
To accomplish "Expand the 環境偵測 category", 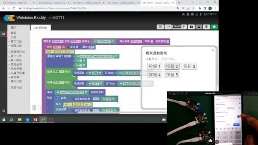I will coord(16,64).
